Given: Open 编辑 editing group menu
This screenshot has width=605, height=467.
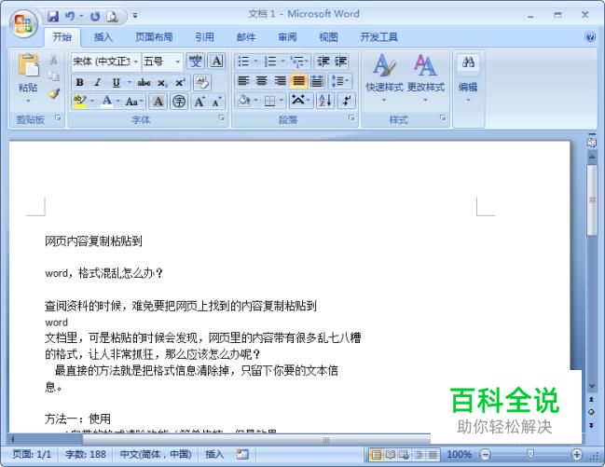Looking at the screenshot, I should [x=468, y=91].
